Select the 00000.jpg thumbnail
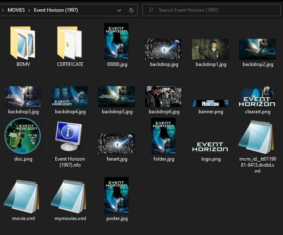Viewport: 283px width, 235px height. tap(116, 41)
